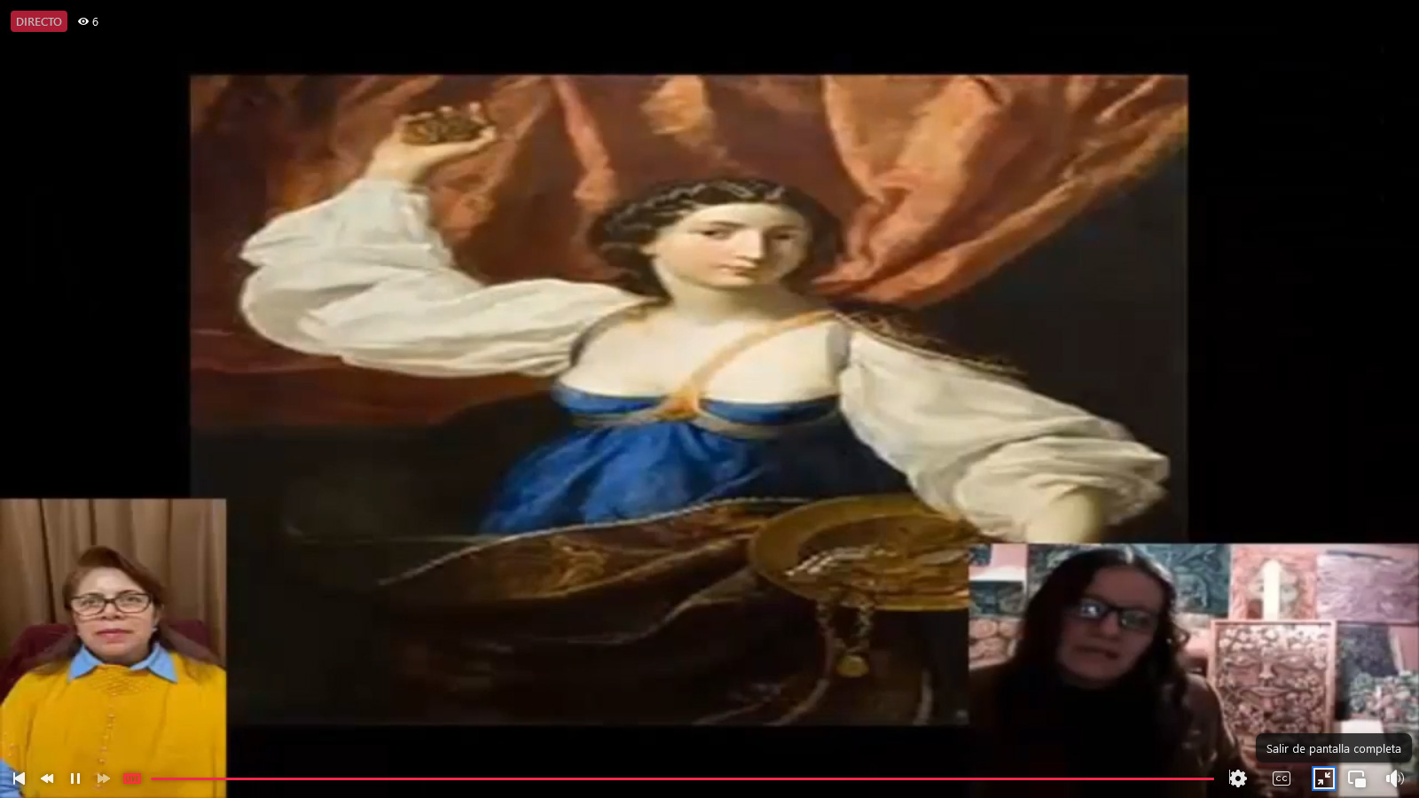Click the viewer count eye icon

click(83, 21)
